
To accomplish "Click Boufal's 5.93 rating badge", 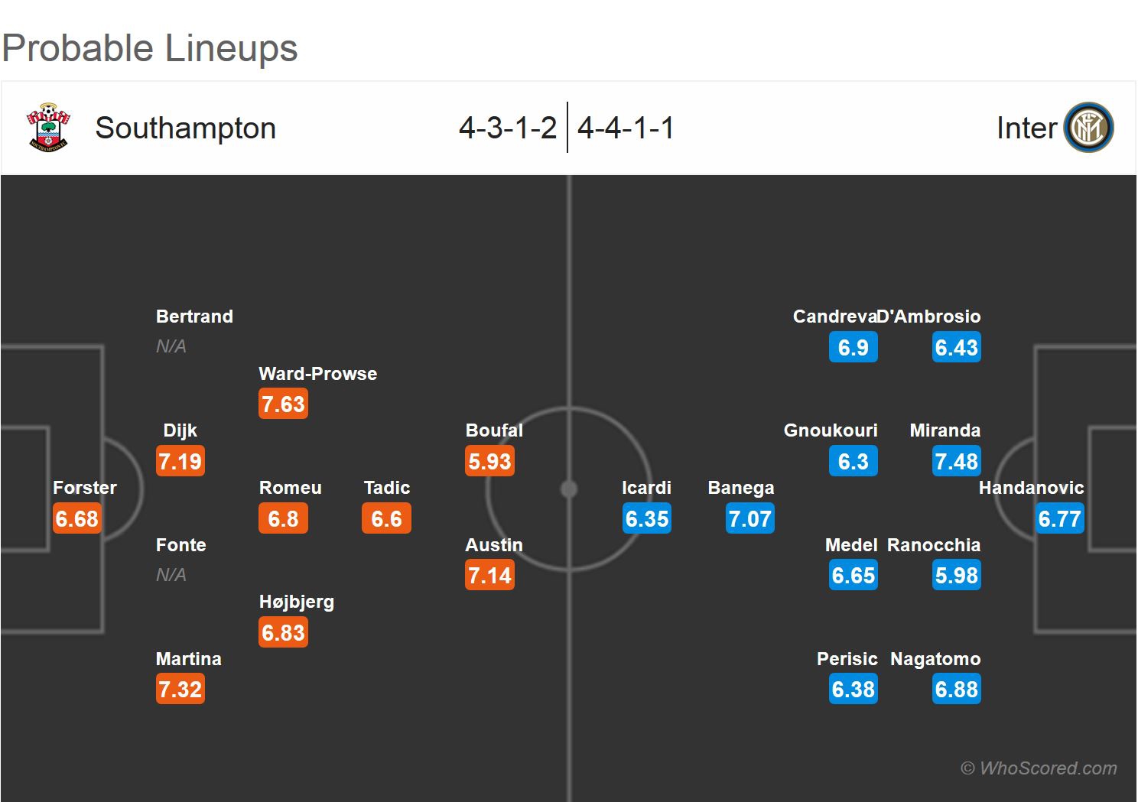I will click(x=489, y=461).
